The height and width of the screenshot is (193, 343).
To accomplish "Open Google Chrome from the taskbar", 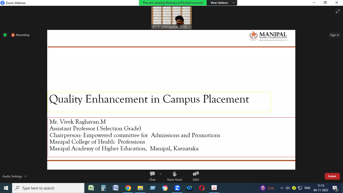I will [x=128, y=188].
